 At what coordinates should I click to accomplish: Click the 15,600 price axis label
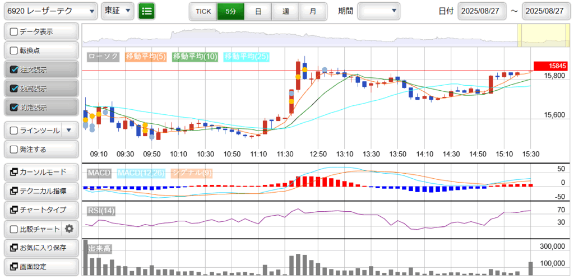[554, 115]
